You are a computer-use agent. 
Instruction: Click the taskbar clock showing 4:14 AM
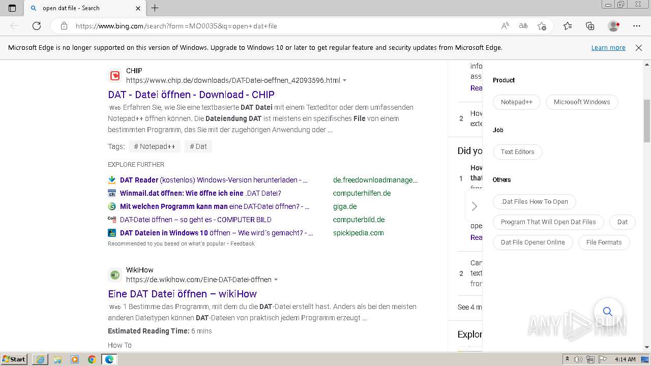click(x=625, y=359)
